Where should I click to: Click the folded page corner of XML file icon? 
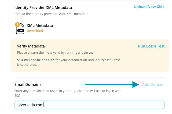click(x=23, y=25)
